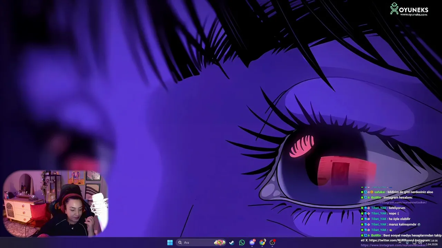Screen dimensions: 442x248
Task: Click the webcam overlay thumbnail
Action: tap(55, 203)
